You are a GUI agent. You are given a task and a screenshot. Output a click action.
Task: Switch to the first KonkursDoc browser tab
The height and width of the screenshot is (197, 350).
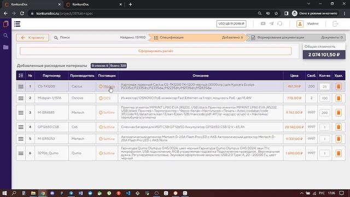[32, 4]
